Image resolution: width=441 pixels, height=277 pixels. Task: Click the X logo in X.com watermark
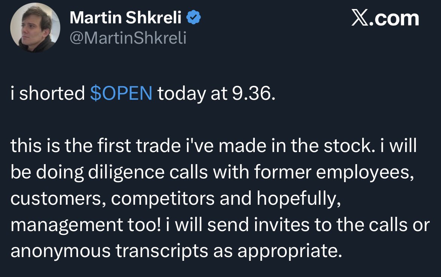[x=360, y=18]
